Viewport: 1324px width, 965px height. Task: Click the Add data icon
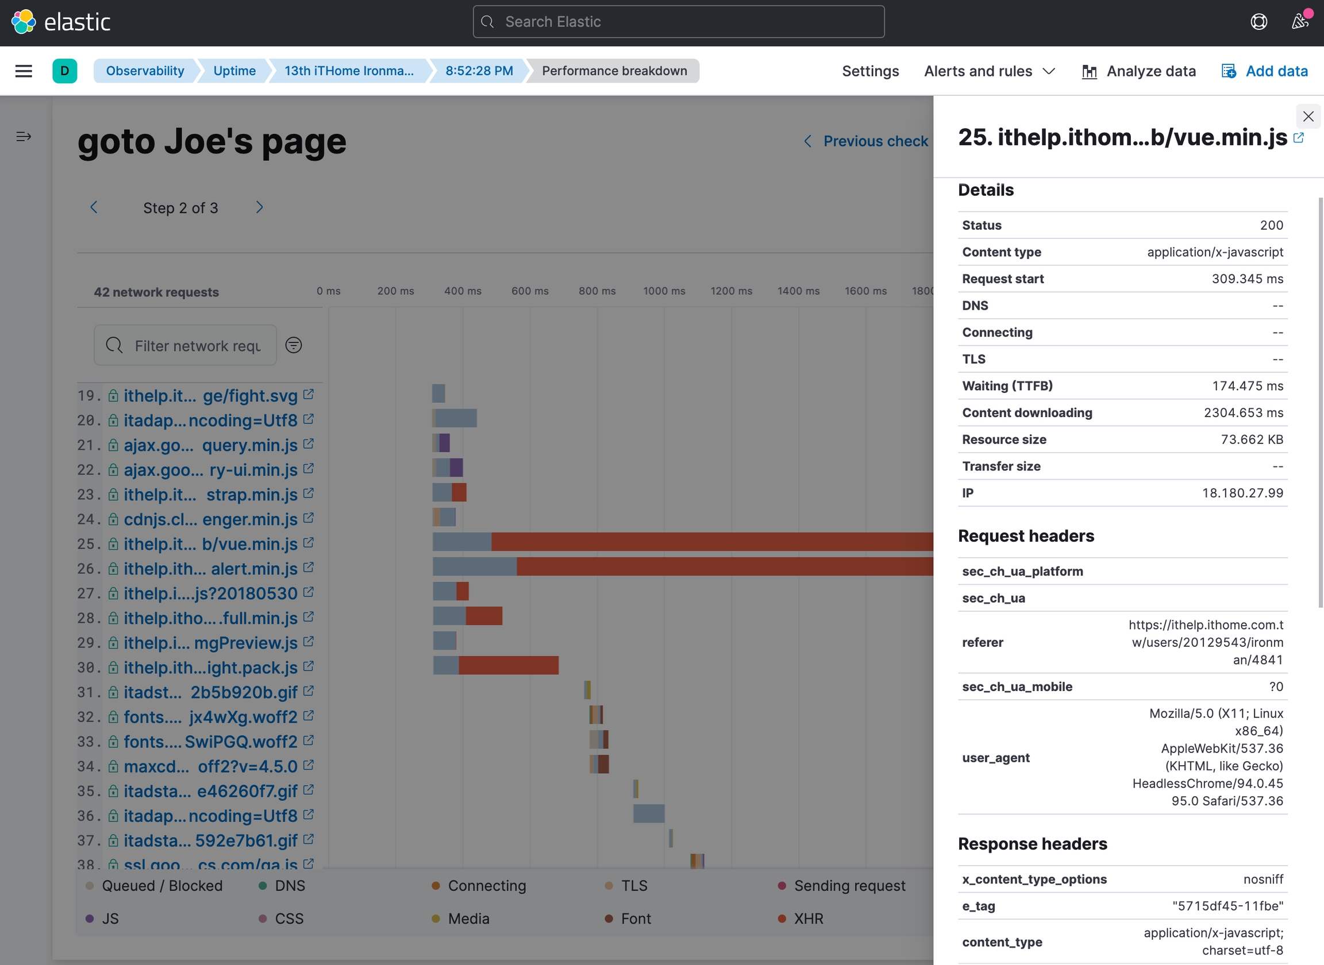1229,71
